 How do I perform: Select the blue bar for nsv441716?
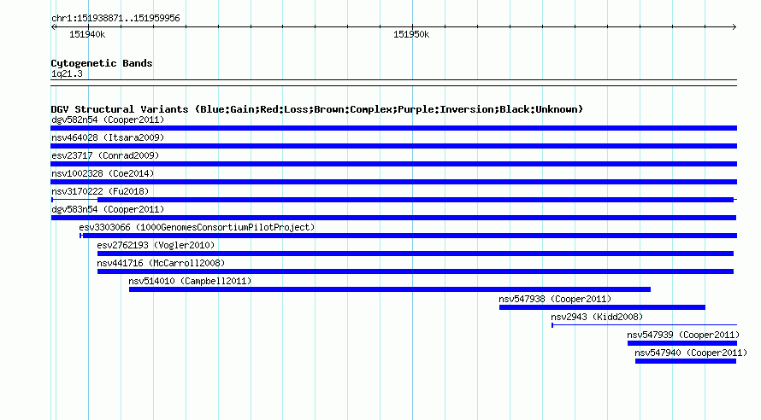point(416,271)
